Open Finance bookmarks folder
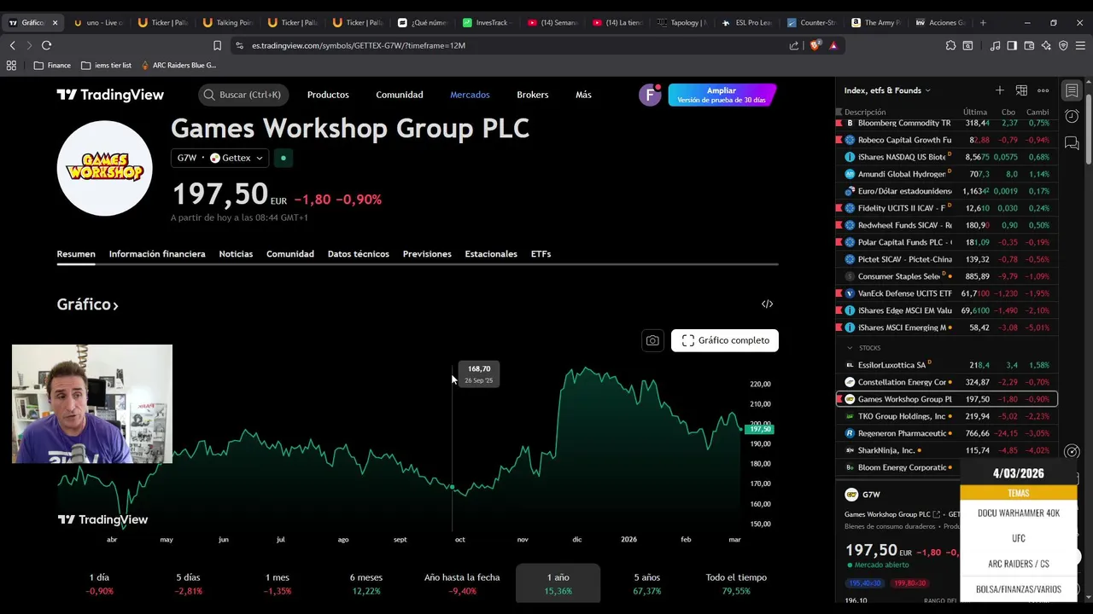 click(52, 65)
